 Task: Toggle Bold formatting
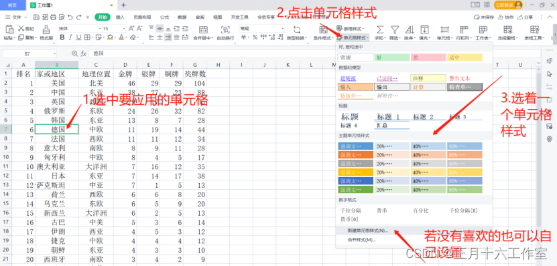point(62,37)
